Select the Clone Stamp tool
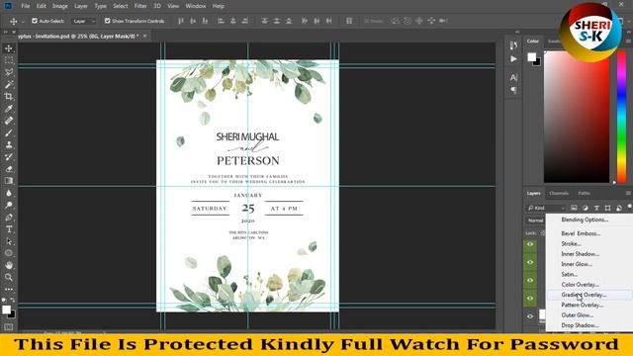 9,145
